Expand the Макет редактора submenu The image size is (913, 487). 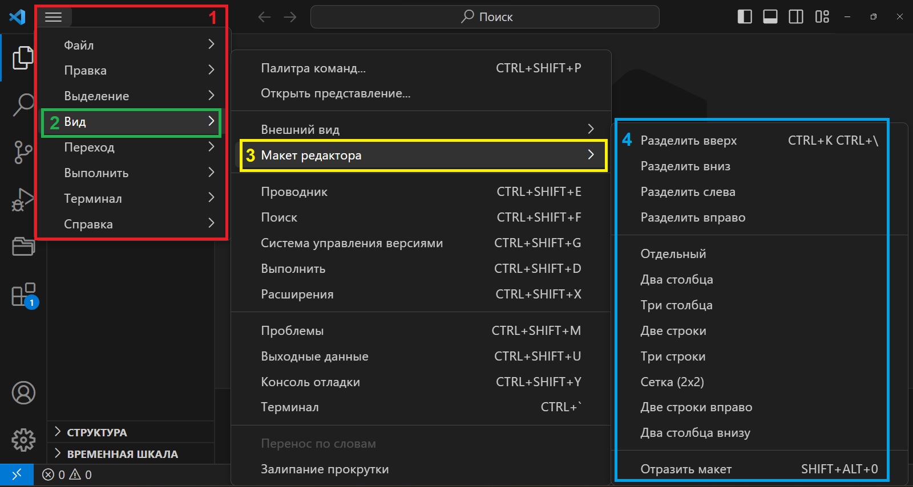(x=421, y=155)
